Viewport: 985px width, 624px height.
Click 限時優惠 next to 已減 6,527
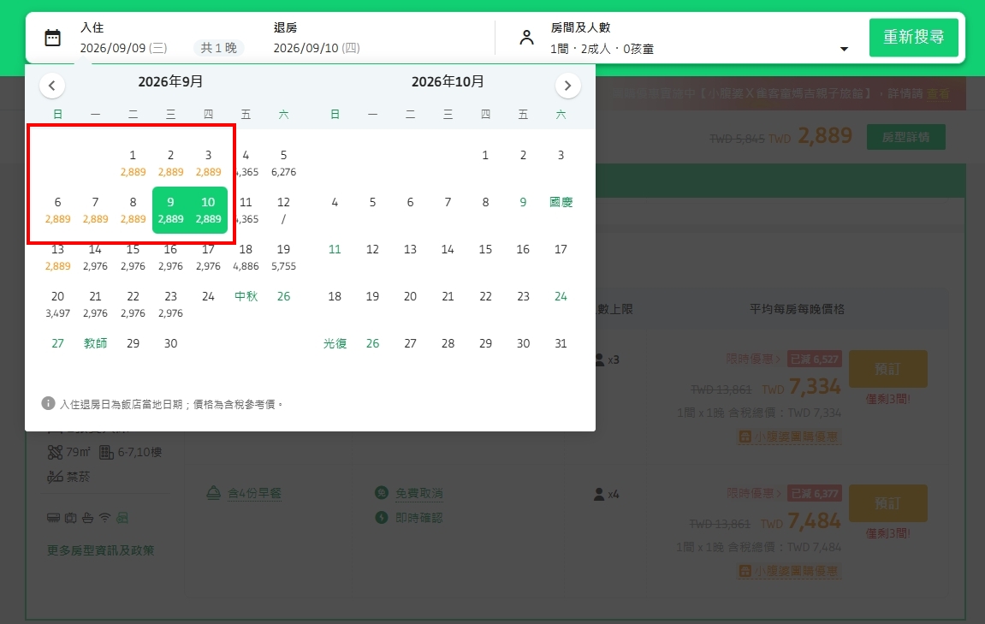click(753, 359)
